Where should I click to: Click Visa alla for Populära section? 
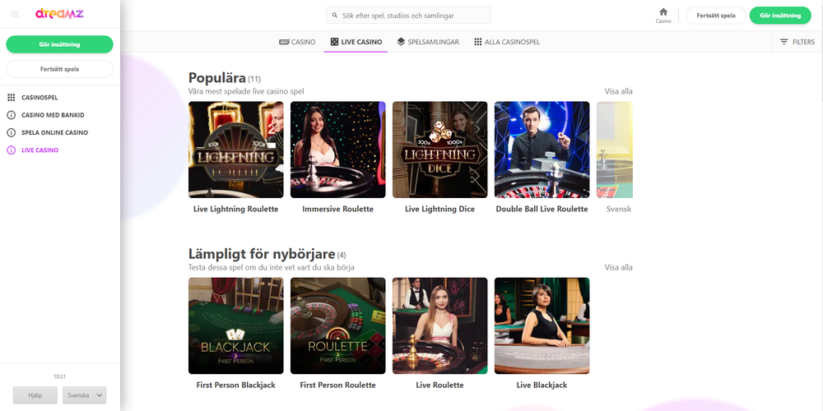[618, 91]
